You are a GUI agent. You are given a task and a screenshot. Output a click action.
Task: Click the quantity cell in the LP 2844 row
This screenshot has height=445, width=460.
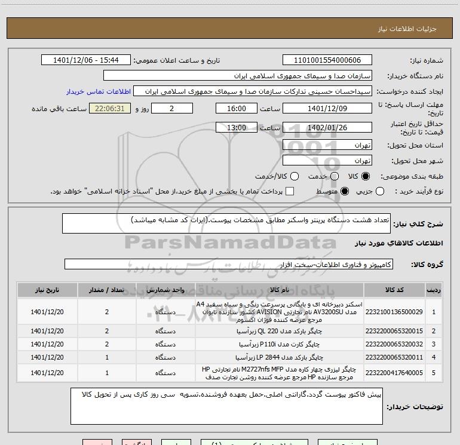(x=107, y=357)
